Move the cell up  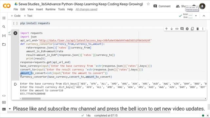pos(166,29)
